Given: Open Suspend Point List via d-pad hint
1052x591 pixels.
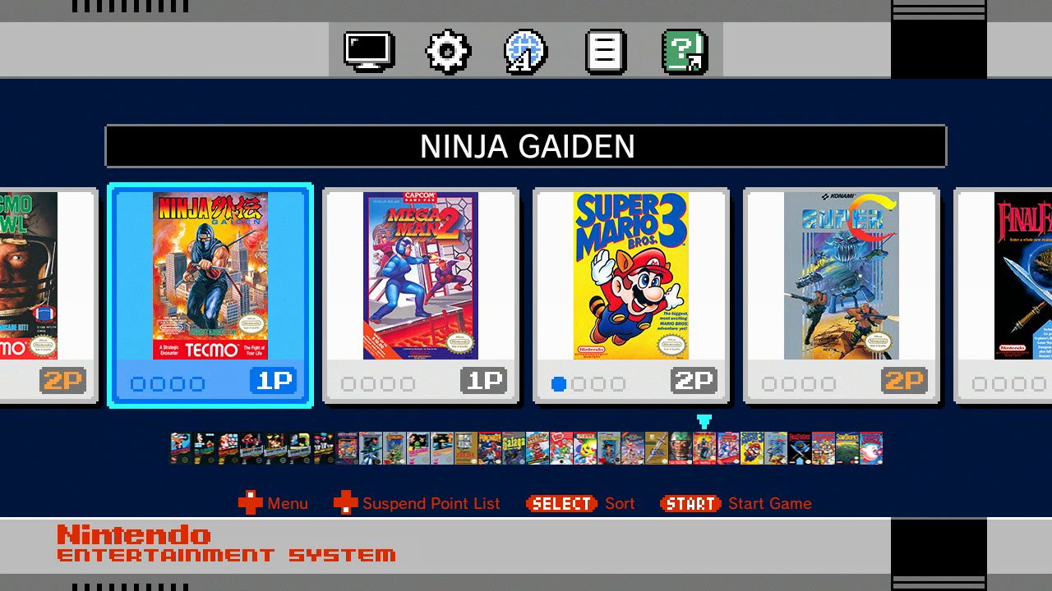Looking at the screenshot, I should point(417,503).
